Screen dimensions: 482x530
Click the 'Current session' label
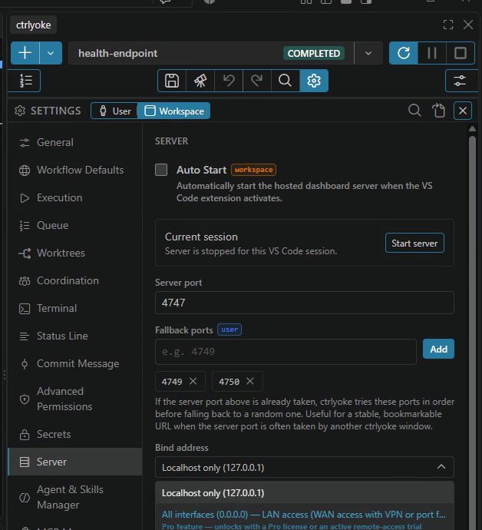coord(201,237)
